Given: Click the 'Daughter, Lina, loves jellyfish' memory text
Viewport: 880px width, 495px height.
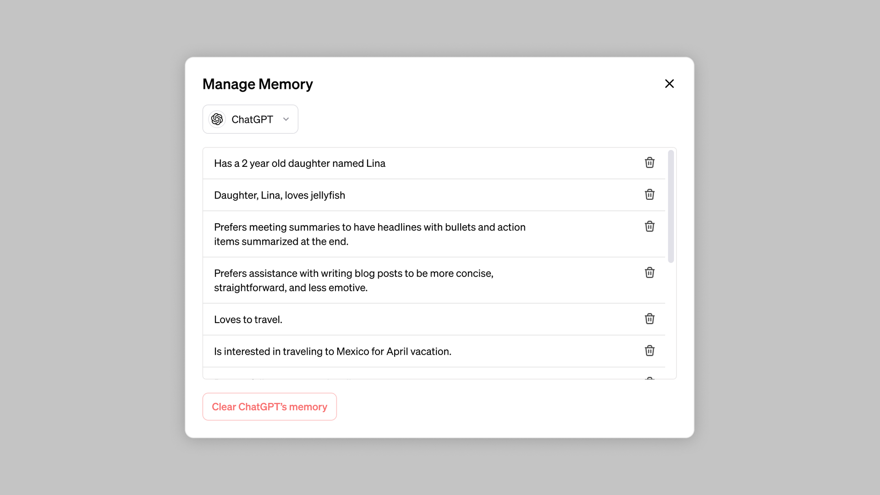Looking at the screenshot, I should point(280,195).
